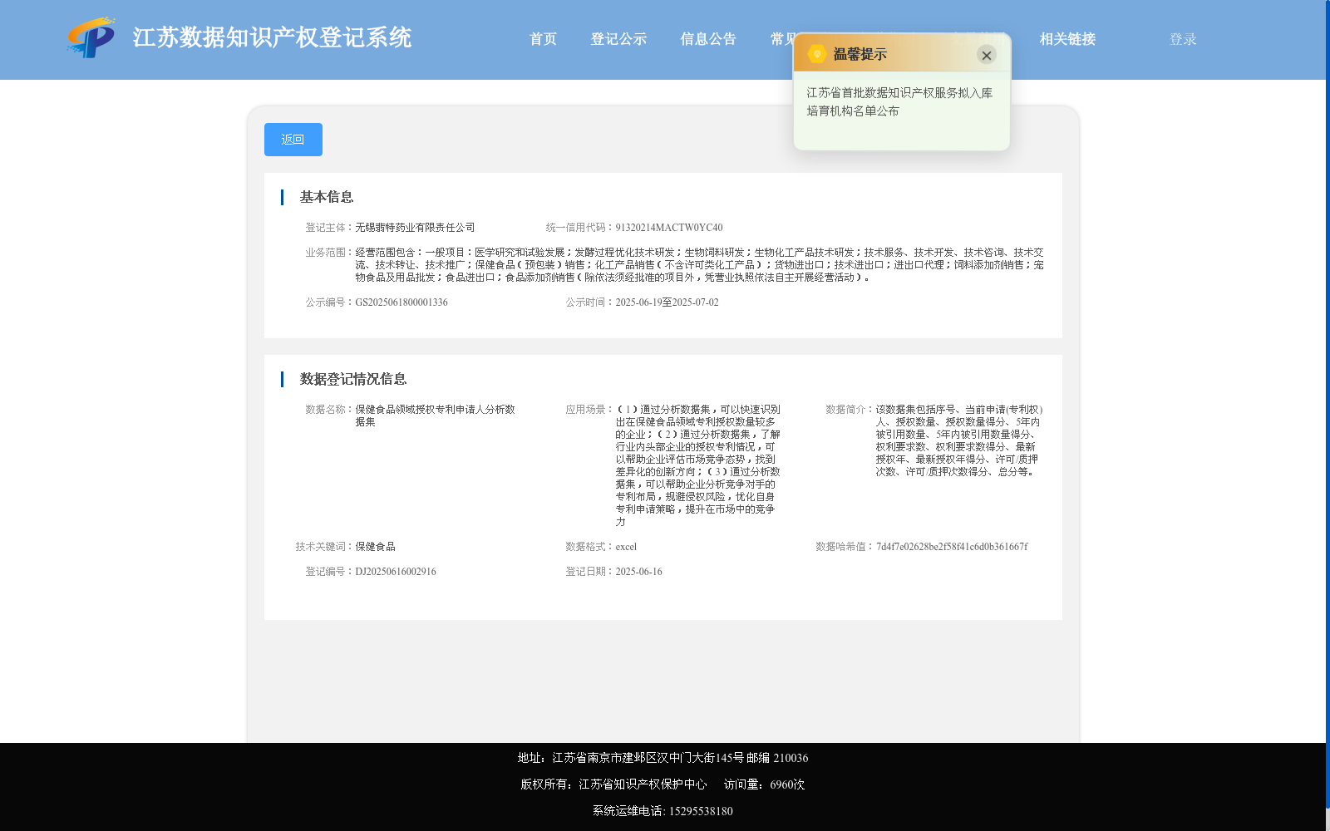Viewport: 1330px width, 831px height.
Task: Click the 访问量 6960次 counter
Action: [x=764, y=784]
